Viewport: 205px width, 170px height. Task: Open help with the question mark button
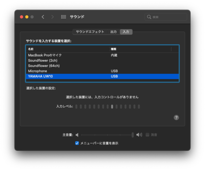176,117
